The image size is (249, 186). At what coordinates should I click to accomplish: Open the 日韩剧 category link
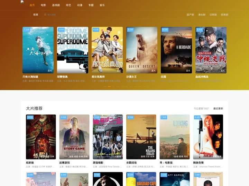point(213,15)
